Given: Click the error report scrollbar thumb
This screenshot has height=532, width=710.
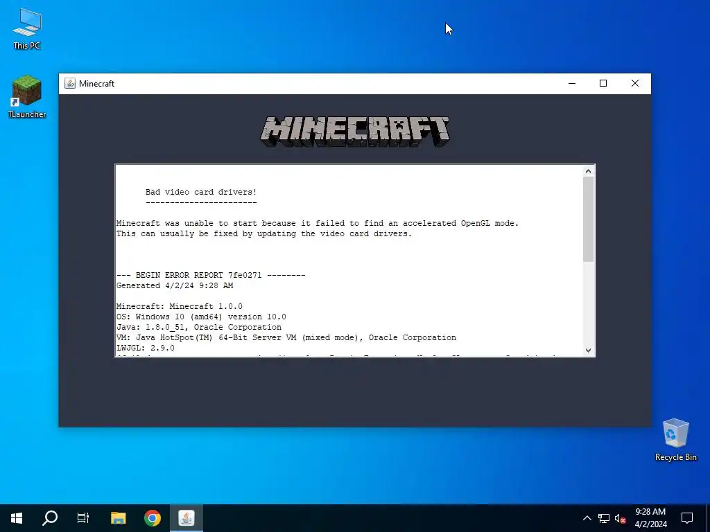Looking at the screenshot, I should (588, 220).
